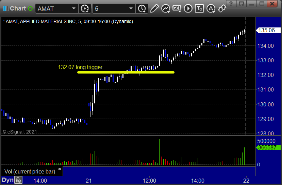This screenshot has width=282, height=185.
Task: Click the 133.00 price axis label
Action: point(265,60)
